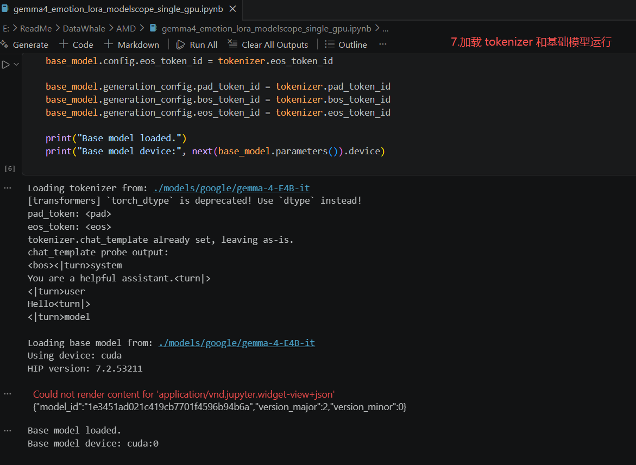
Task: Click execution count [6] label
Action: click(10, 168)
